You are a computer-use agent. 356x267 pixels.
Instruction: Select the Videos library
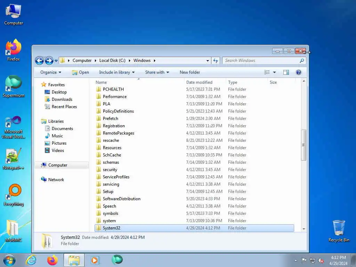(x=58, y=150)
